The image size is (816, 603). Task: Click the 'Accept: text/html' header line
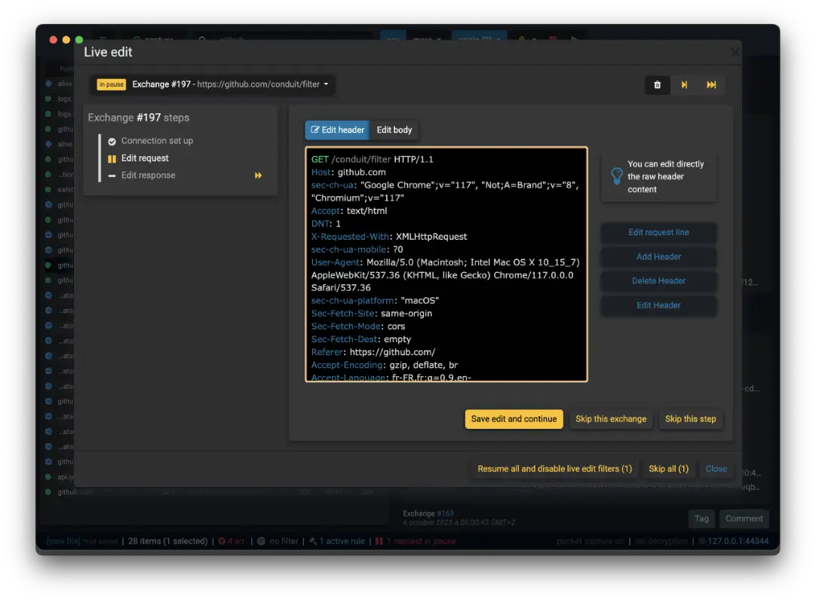pos(349,211)
